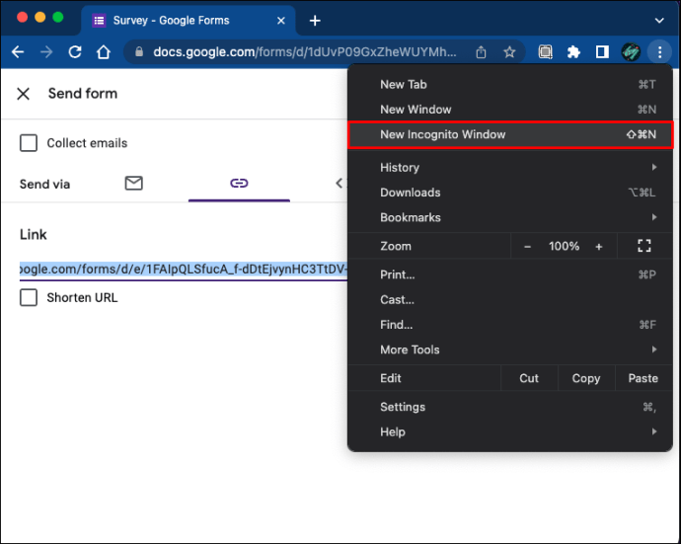
Task: Open the Extensions puzzle piece icon
Action: click(573, 51)
